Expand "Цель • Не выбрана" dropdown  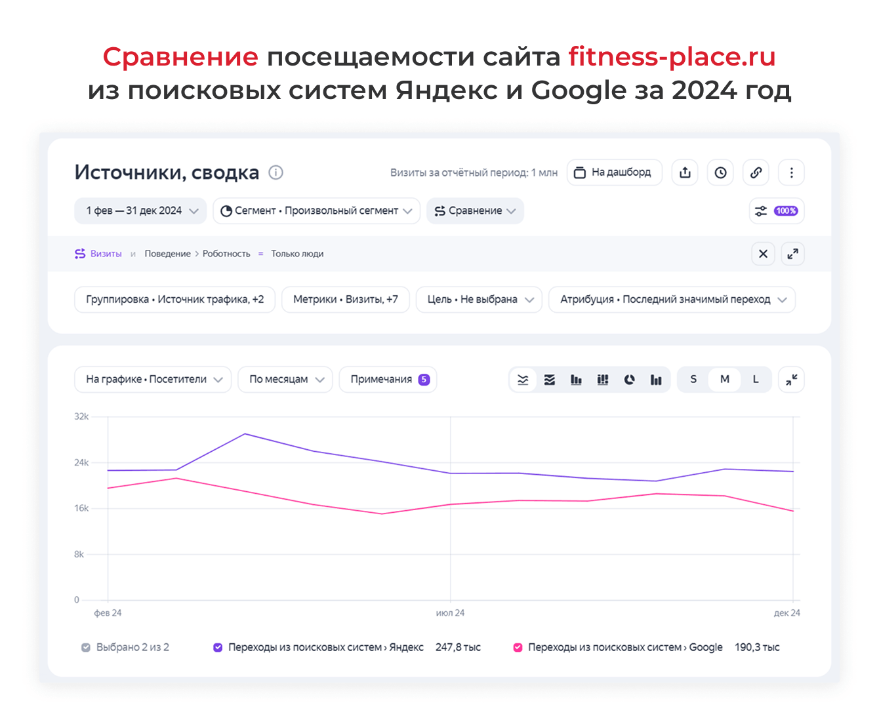[479, 300]
